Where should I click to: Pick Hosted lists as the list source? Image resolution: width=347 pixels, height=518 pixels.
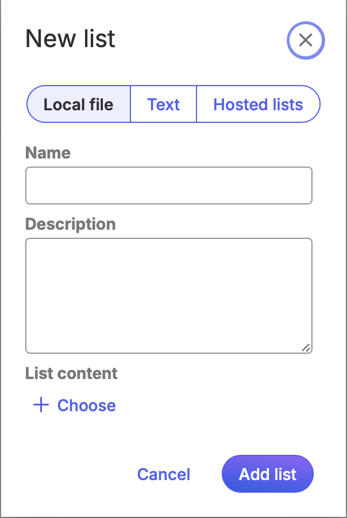pos(258,104)
